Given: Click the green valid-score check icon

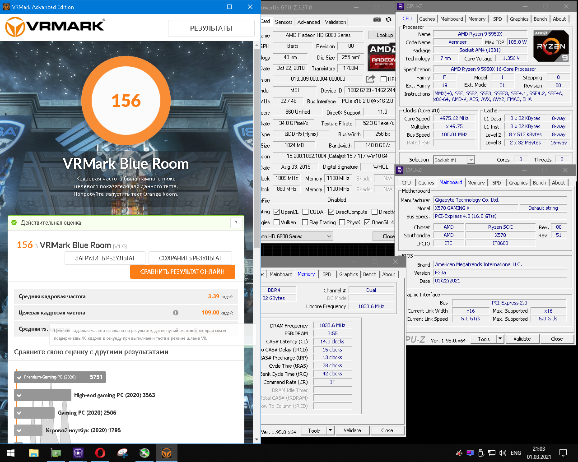Looking at the screenshot, I should (14, 222).
